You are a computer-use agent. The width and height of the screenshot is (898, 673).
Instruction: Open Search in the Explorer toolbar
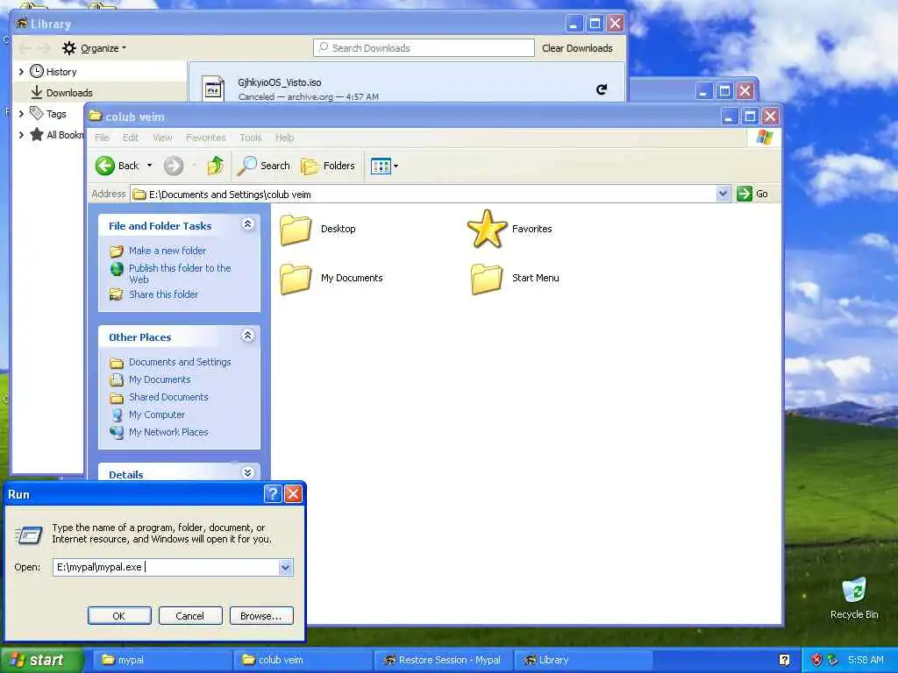(264, 166)
